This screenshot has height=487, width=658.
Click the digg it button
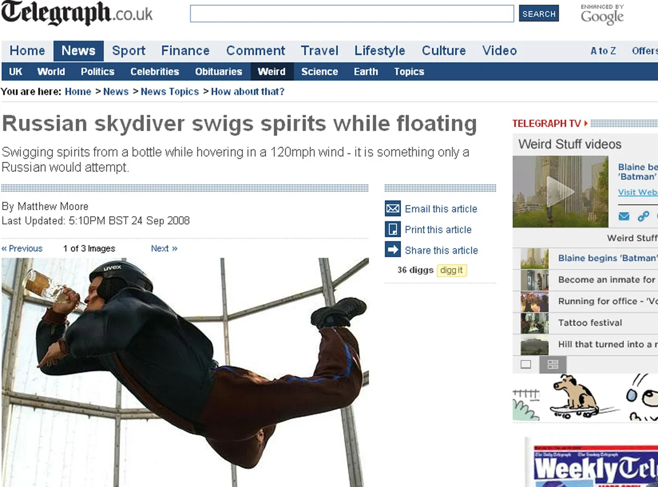[452, 270]
